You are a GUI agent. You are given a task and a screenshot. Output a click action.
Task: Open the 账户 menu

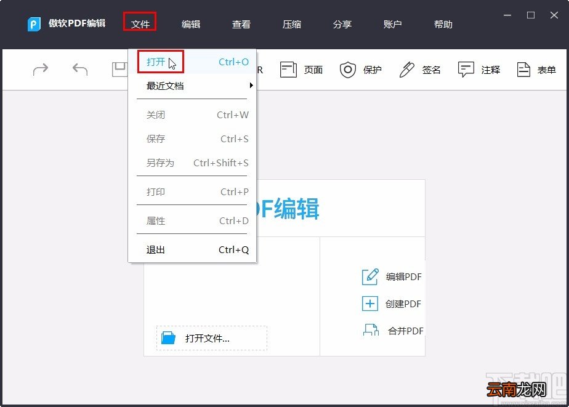393,24
